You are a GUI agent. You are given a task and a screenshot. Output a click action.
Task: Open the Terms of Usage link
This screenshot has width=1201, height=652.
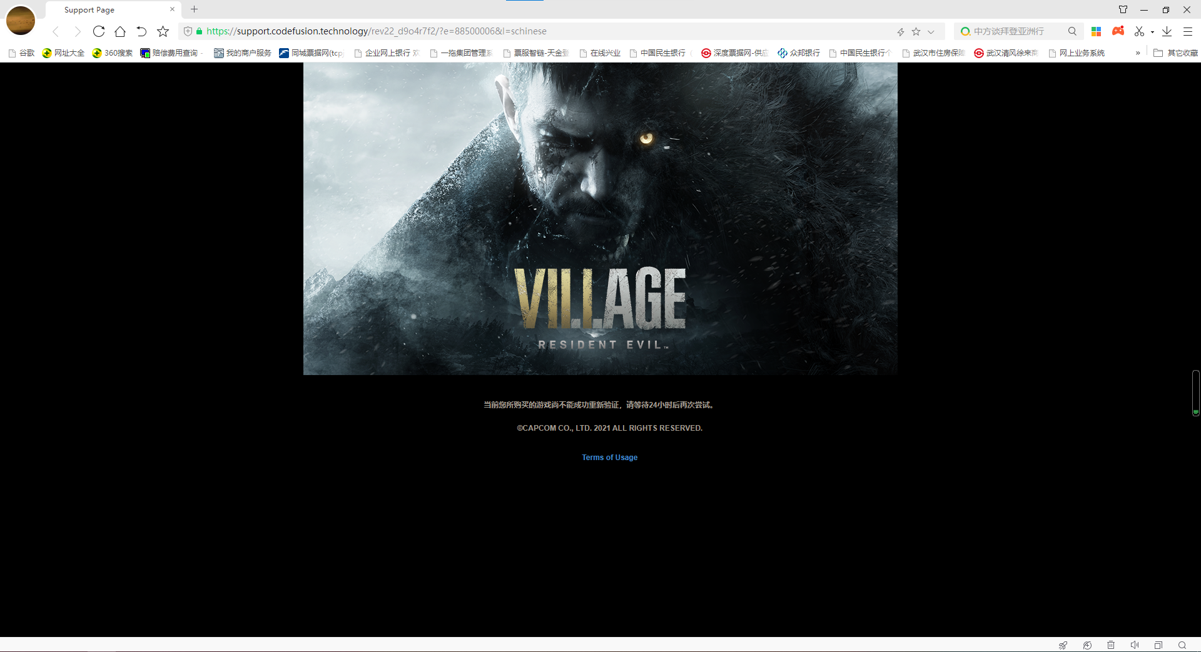coord(610,458)
